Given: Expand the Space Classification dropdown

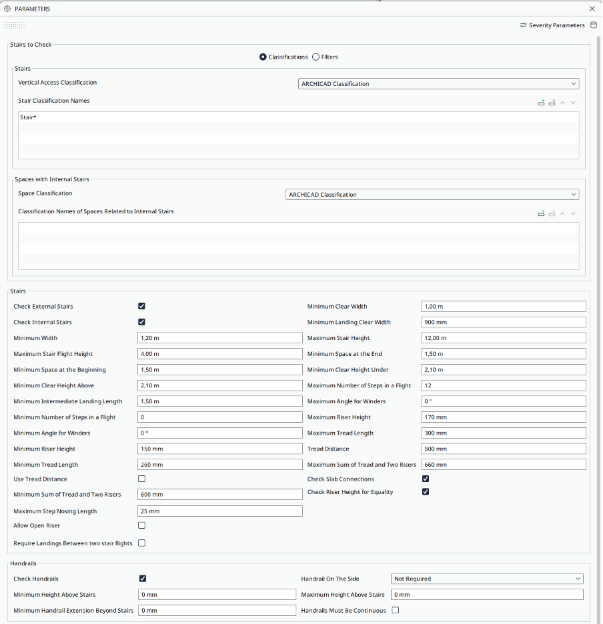Looking at the screenshot, I should tap(432, 195).
